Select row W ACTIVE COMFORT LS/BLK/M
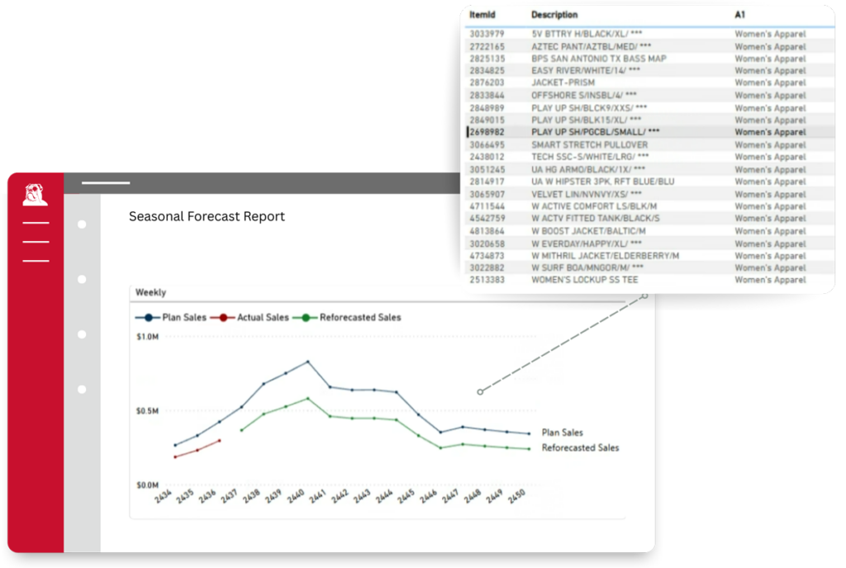Viewport: 846px width, 568px height. coord(649,206)
